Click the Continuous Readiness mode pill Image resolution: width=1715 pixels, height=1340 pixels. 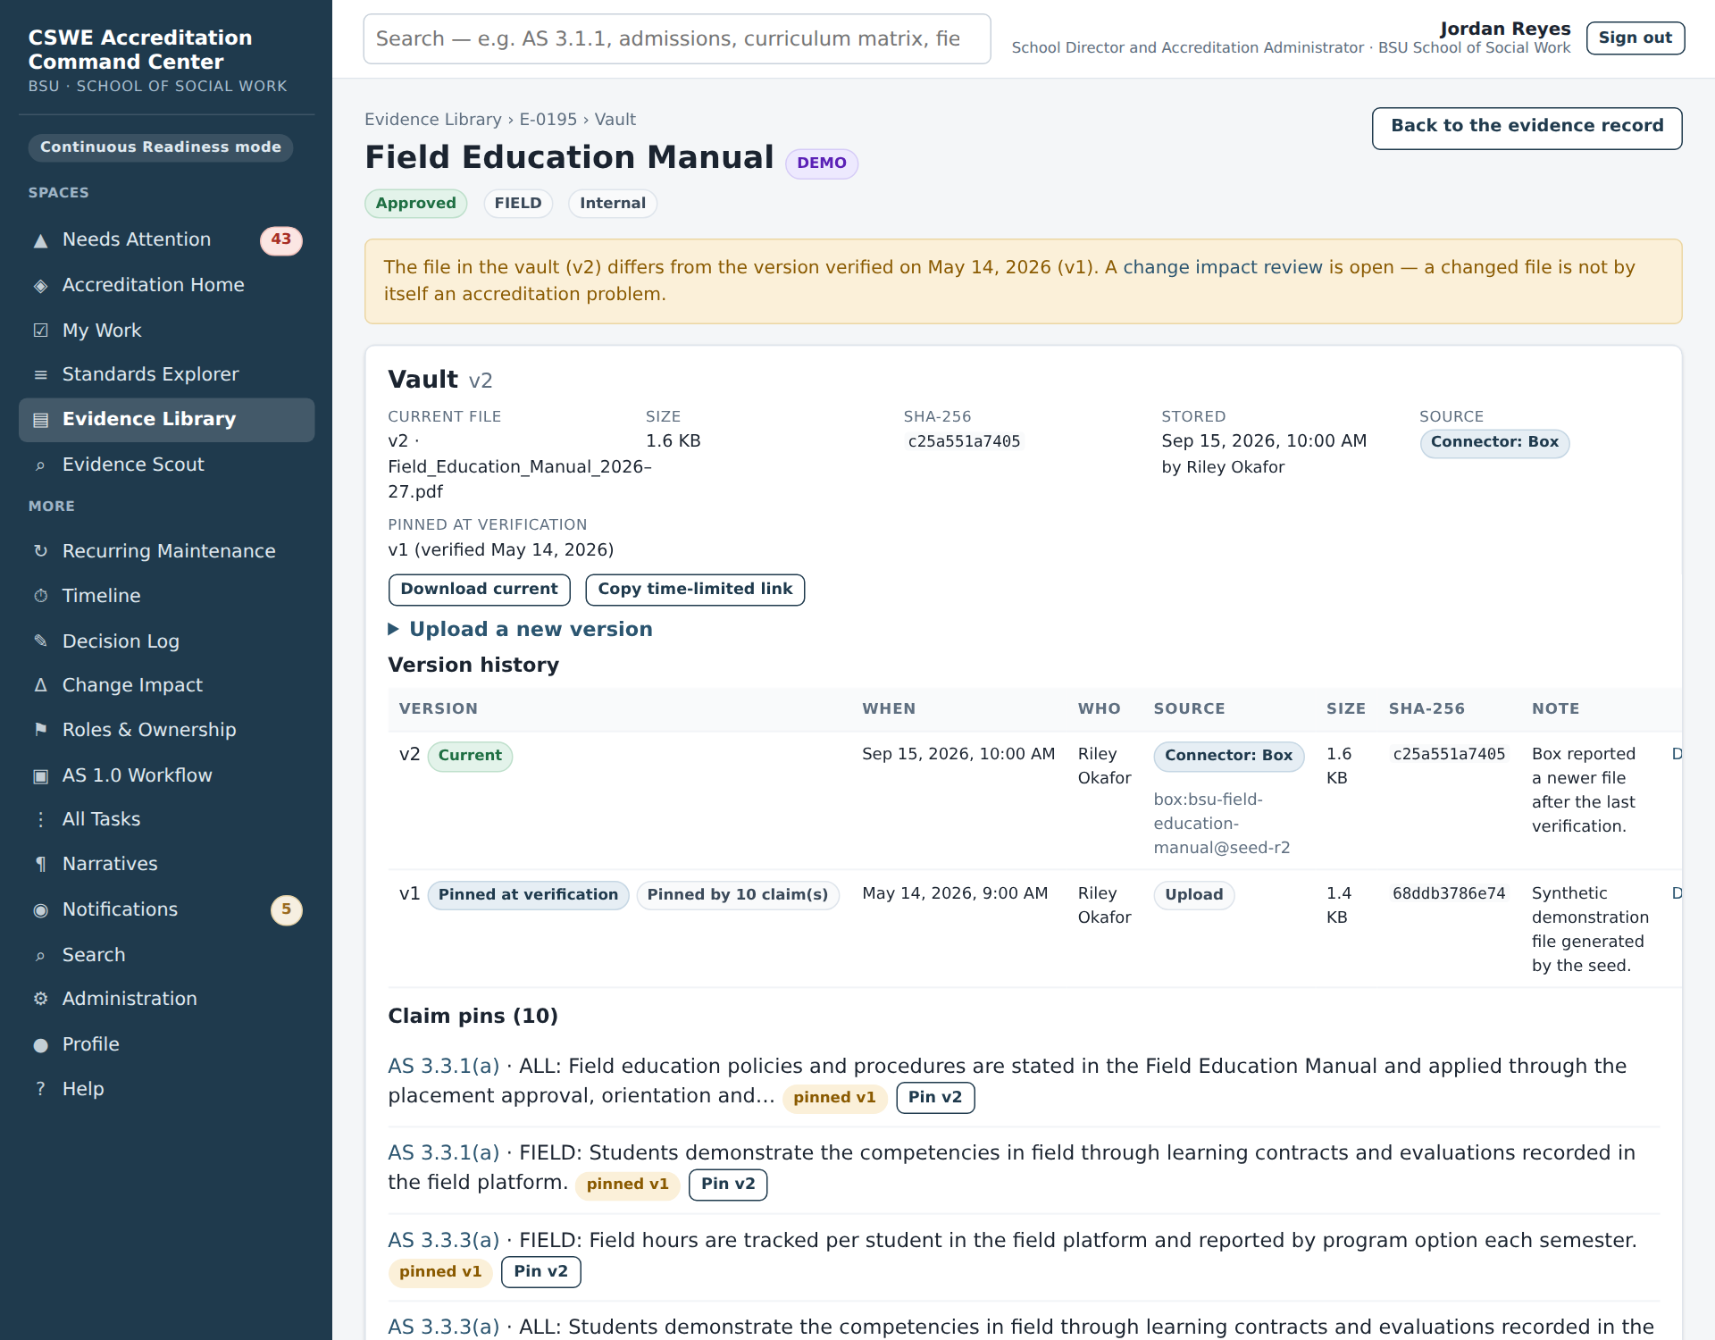(x=161, y=147)
